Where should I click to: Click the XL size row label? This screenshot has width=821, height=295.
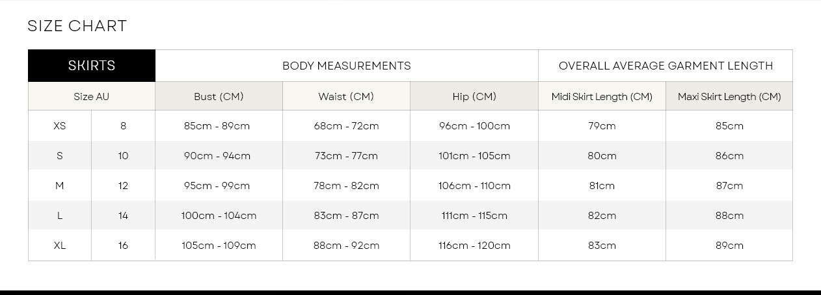59,246
